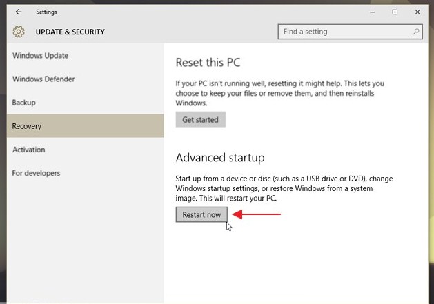
Task: Click the UPDATE & SECURITY header text
Action: point(70,32)
